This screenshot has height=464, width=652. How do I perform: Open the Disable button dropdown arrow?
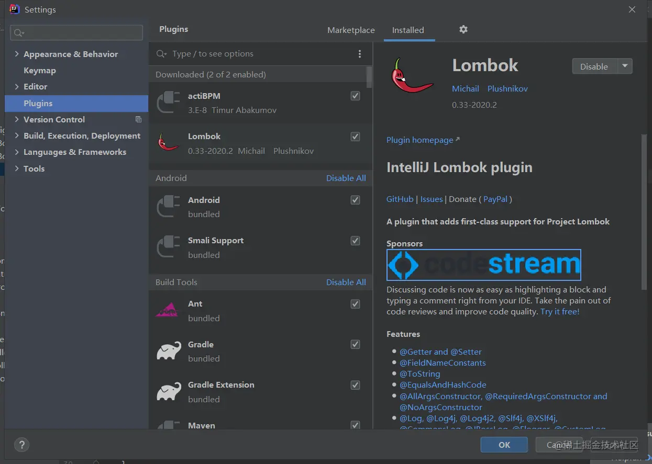pyautogui.click(x=625, y=66)
